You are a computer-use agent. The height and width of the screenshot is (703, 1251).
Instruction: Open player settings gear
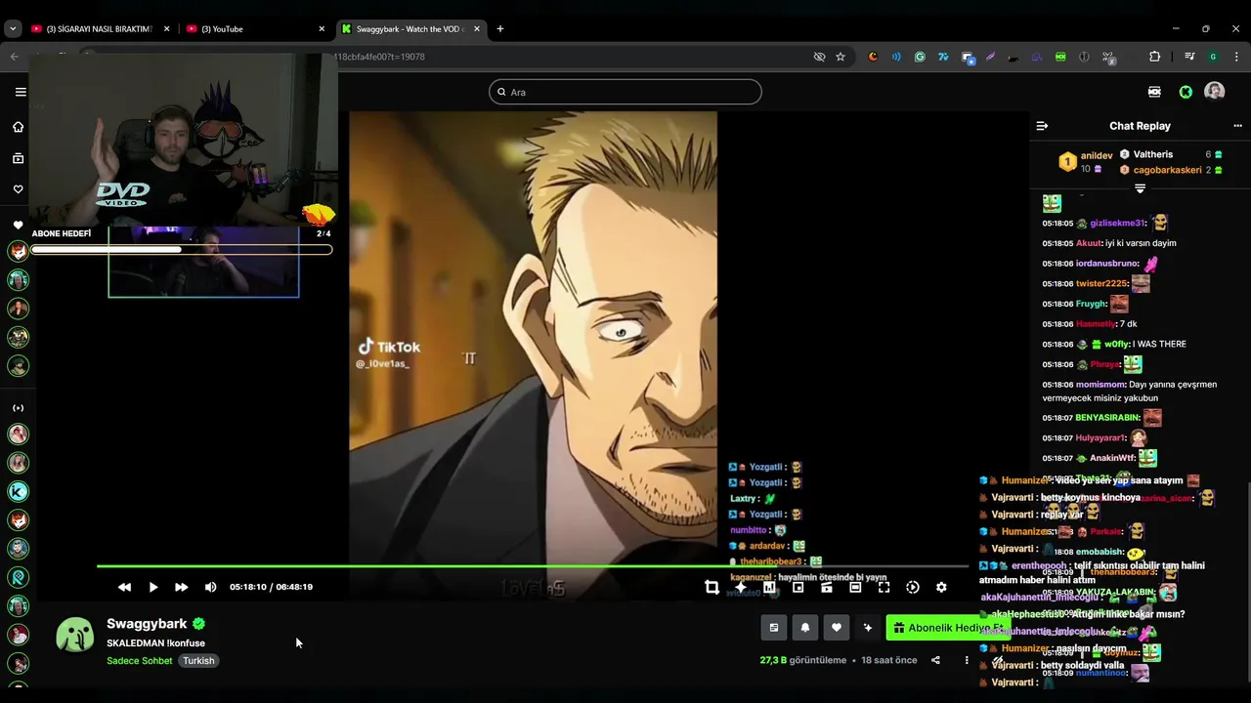pyautogui.click(x=941, y=587)
